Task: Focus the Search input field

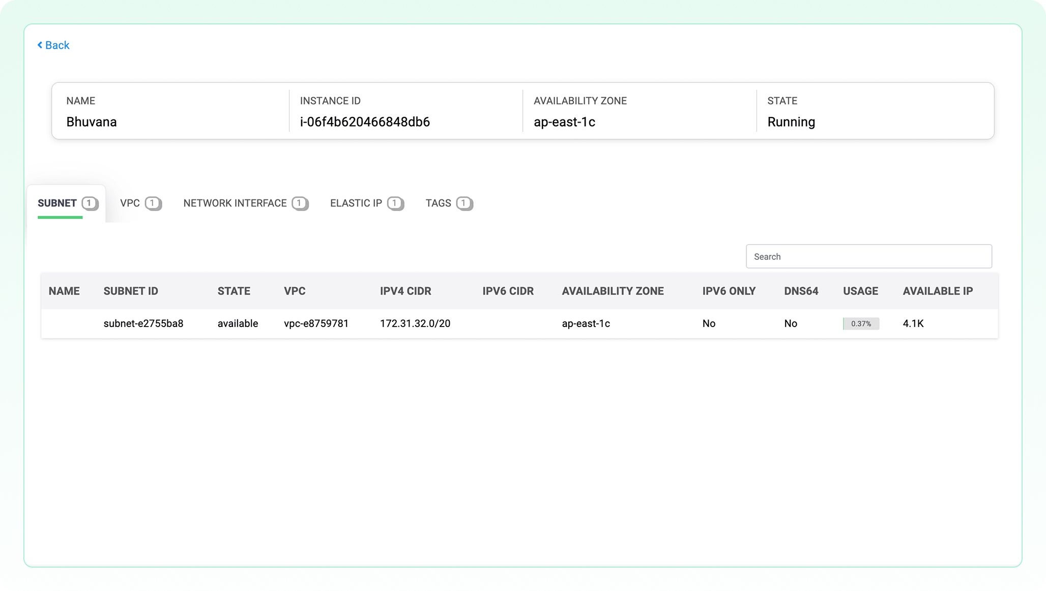Action: tap(868, 256)
